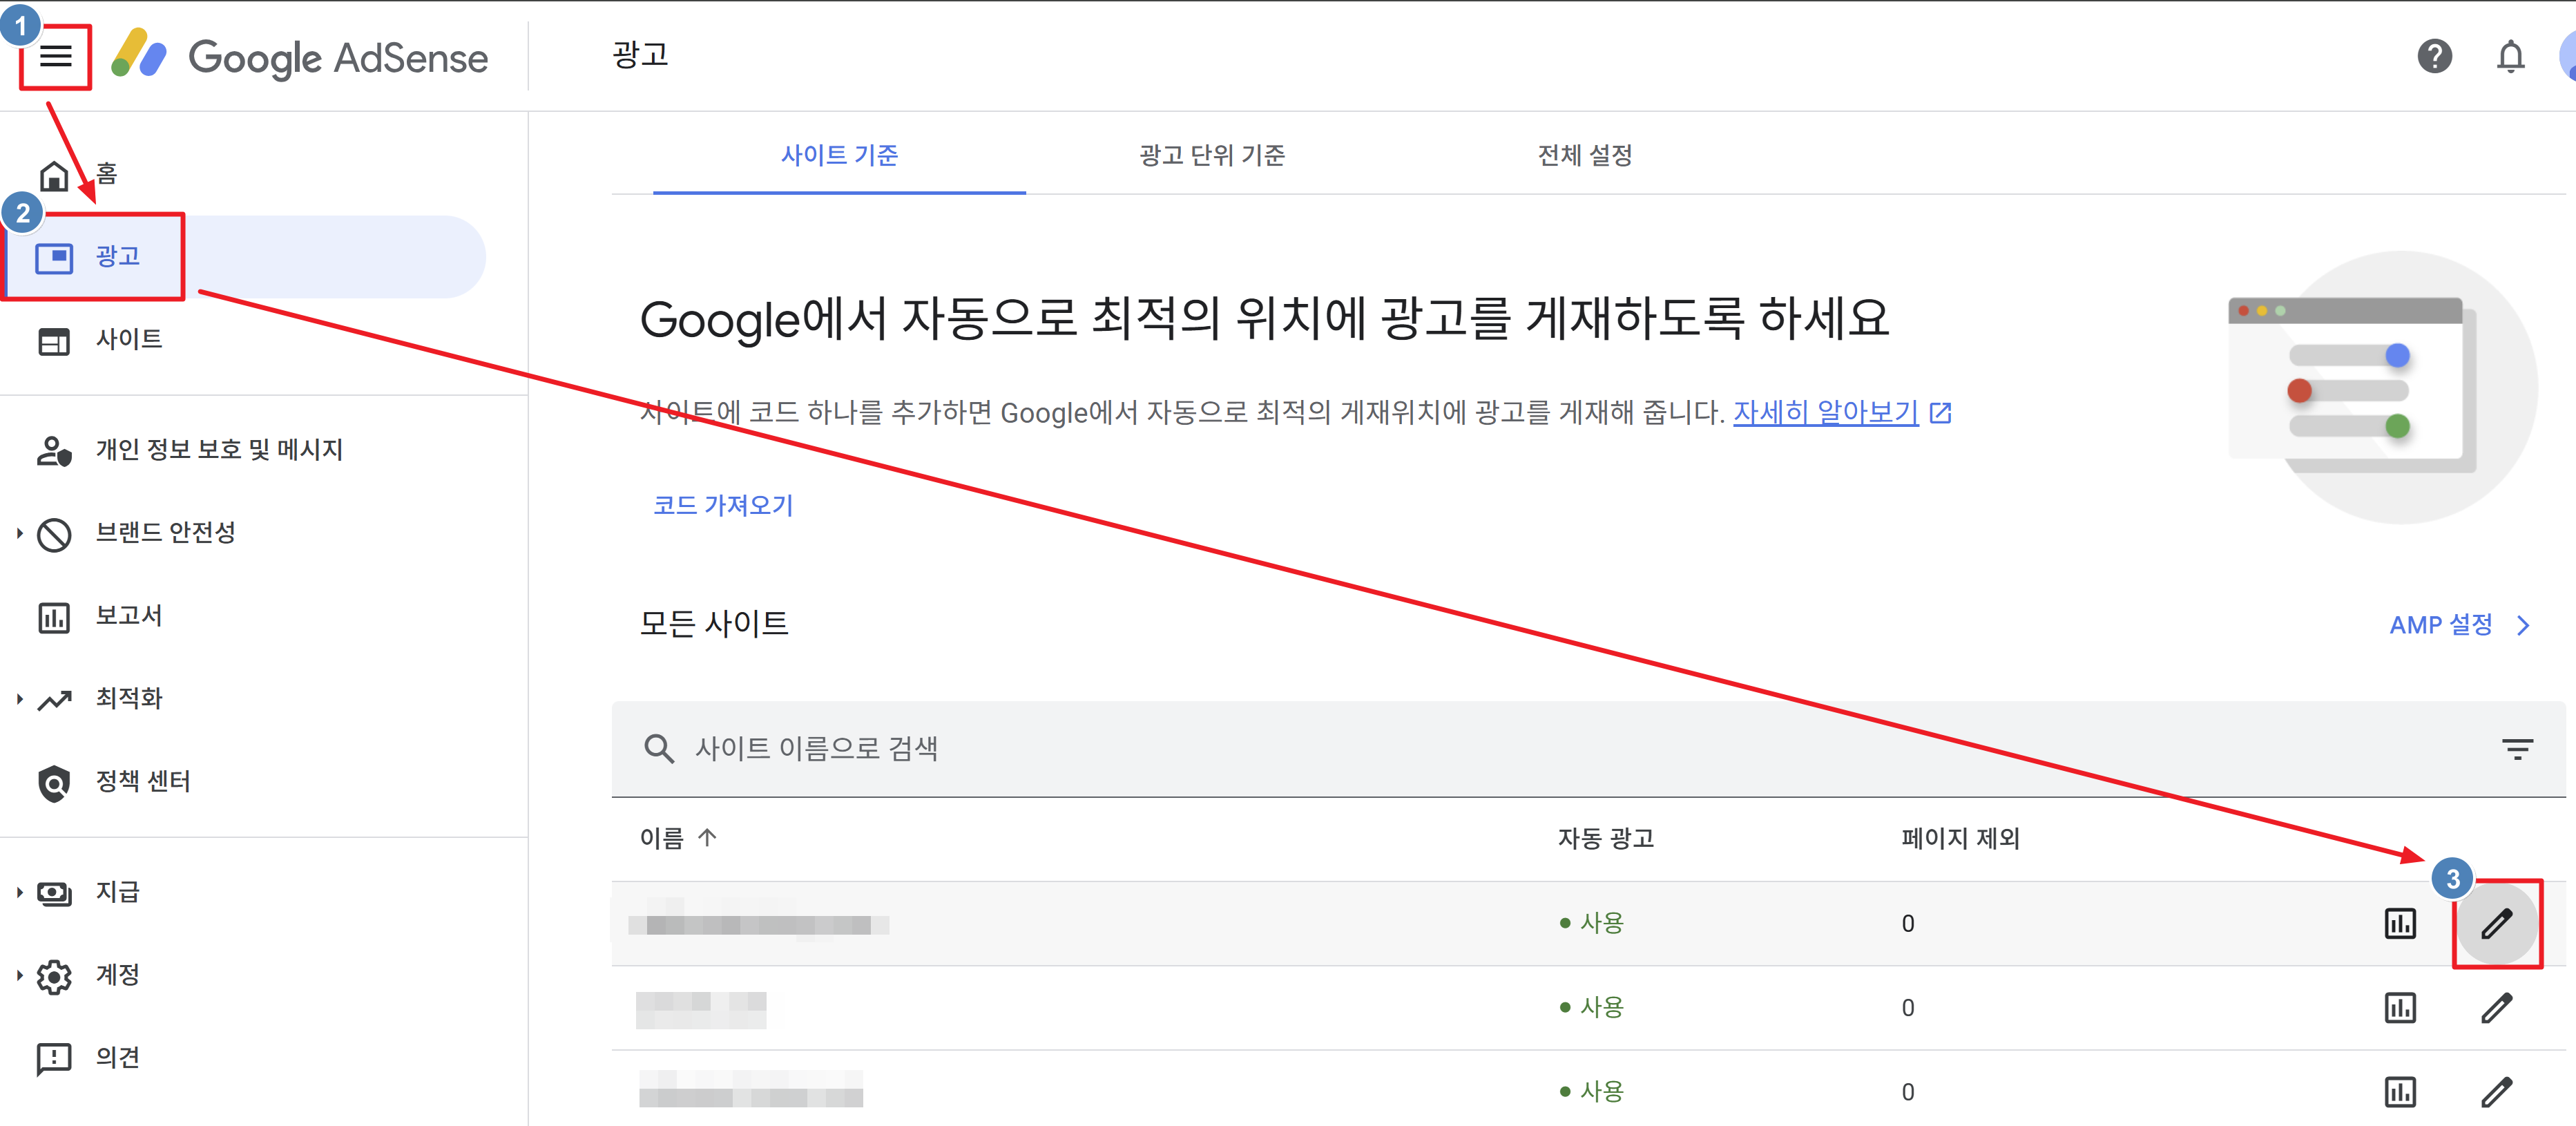Expand the 지급 arrow
Viewport: 2576px width, 1126px height.
tap(19, 892)
